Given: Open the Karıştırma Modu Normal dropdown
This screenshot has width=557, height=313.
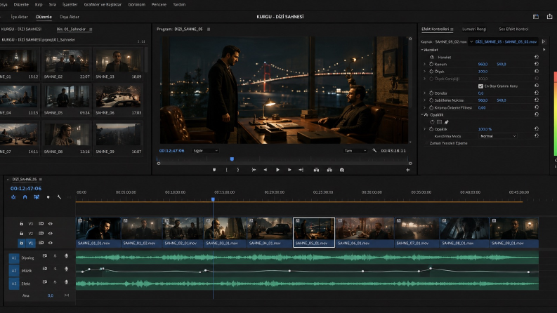Looking at the screenshot, I should coord(497,136).
